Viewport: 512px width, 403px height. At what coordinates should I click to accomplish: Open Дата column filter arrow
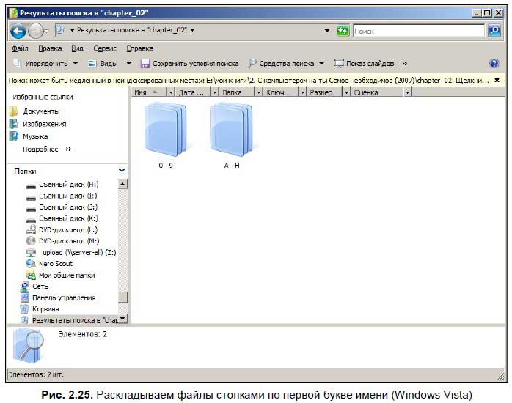[x=215, y=92]
